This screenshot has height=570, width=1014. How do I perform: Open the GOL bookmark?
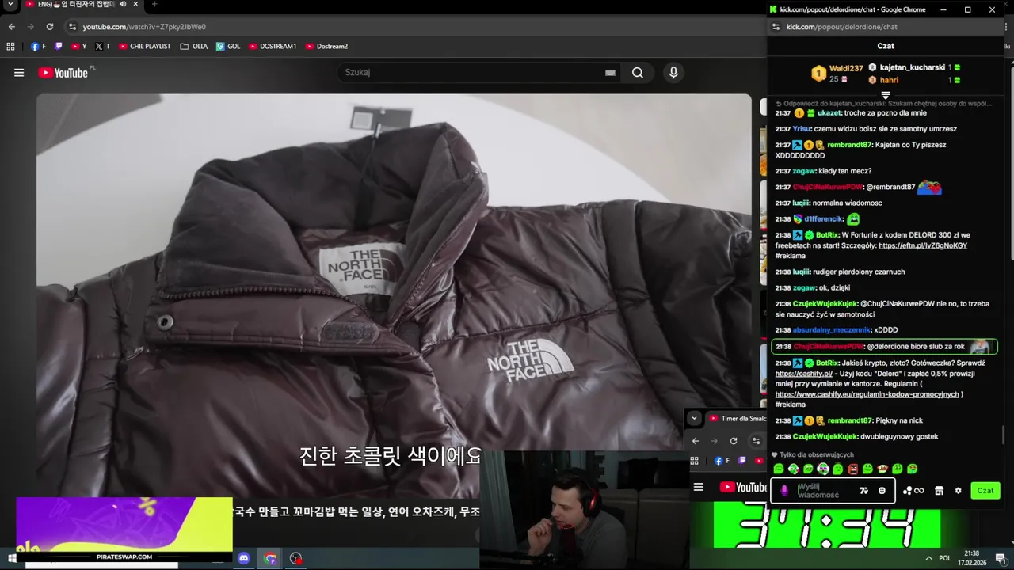tap(228, 47)
